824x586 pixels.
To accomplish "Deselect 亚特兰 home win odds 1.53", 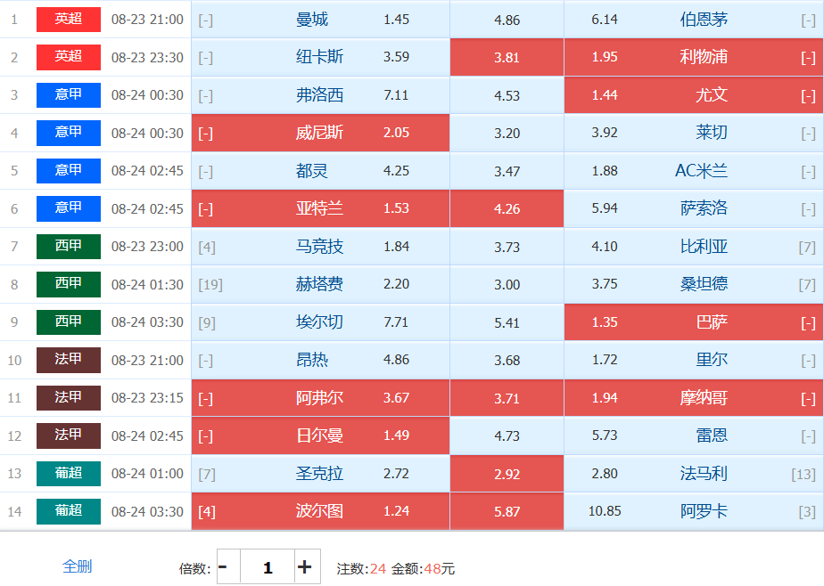I will point(320,208).
